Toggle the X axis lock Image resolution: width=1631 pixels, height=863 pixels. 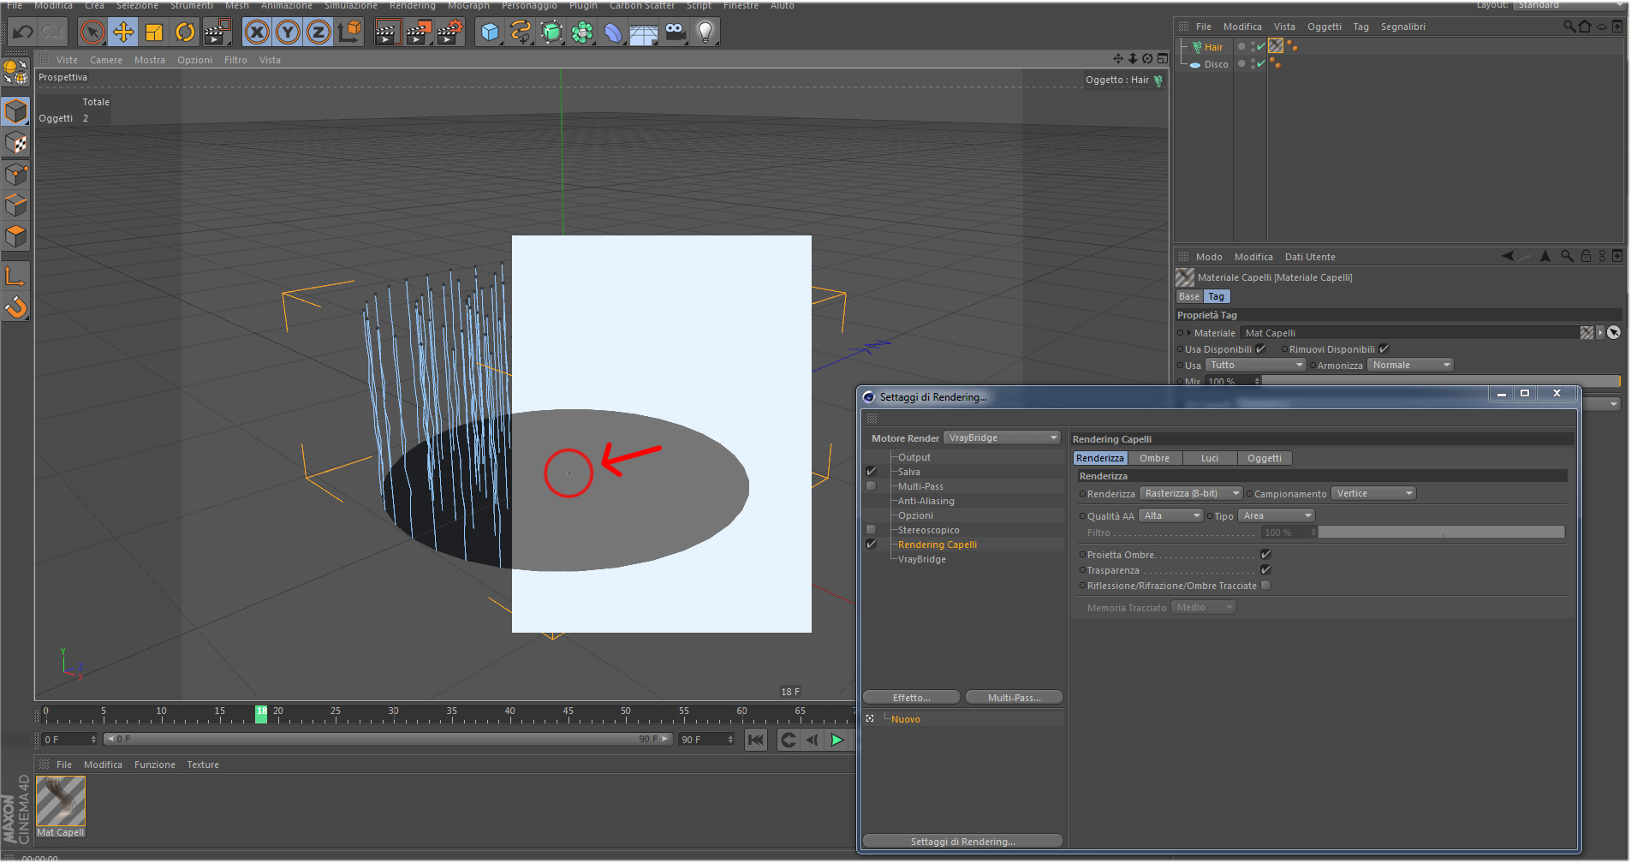[256, 33]
